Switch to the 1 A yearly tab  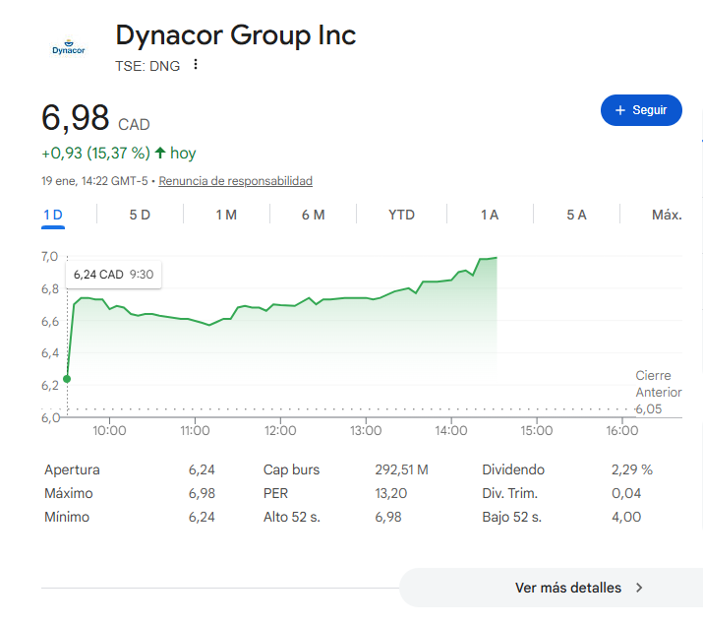[490, 215]
